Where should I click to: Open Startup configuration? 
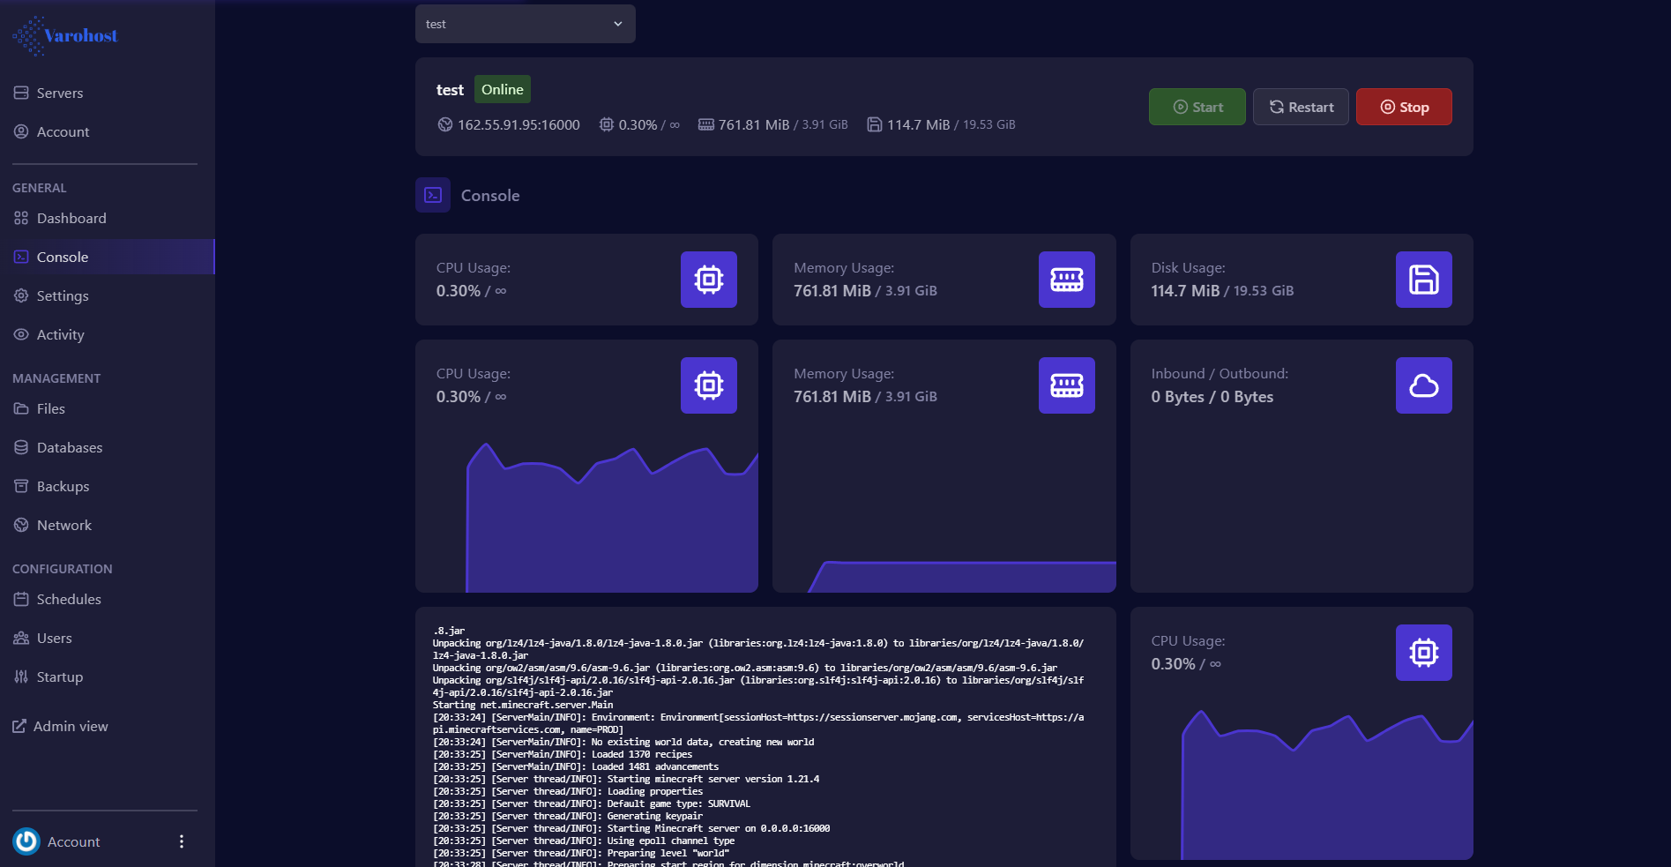point(60,676)
